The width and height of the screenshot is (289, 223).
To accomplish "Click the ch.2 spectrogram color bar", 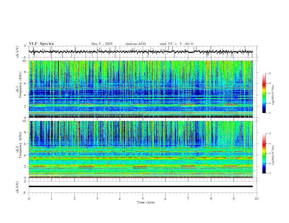I will pyautogui.click(x=264, y=153).
